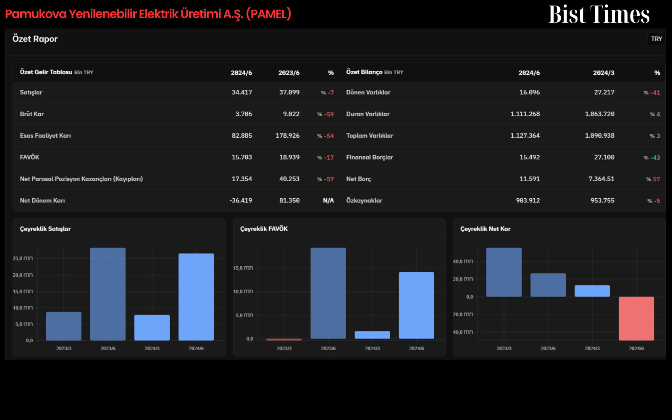Click the 2024/3 bar in Çeyreklik Net Kar chart
This screenshot has width=672, height=420.
[592, 291]
